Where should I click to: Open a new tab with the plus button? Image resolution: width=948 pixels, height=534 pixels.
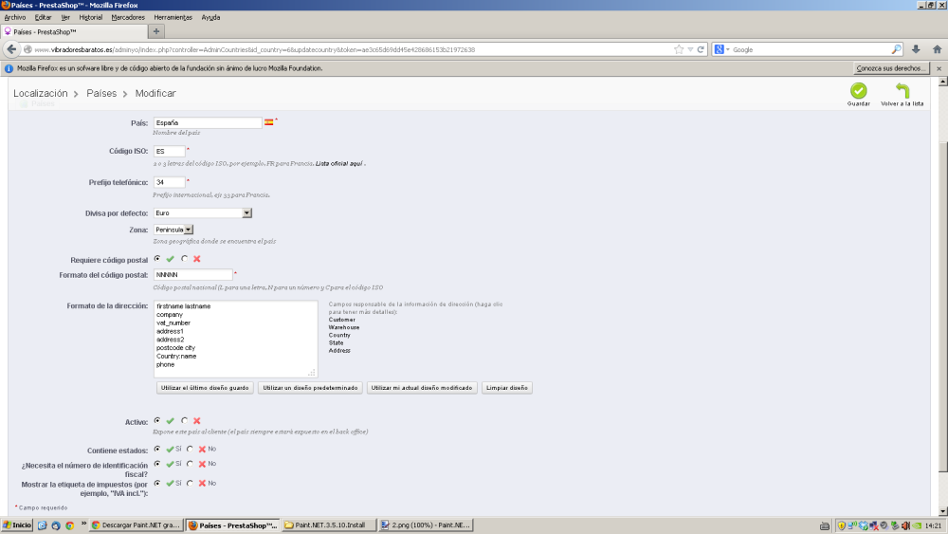click(x=156, y=31)
